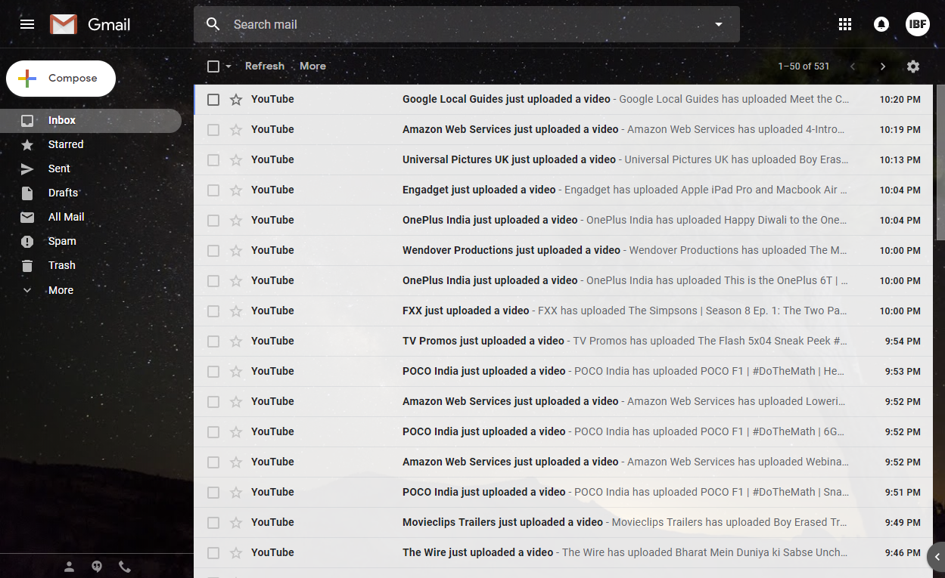This screenshot has width=945, height=578.
Task: Go to next page of messages
Action: 882,66
